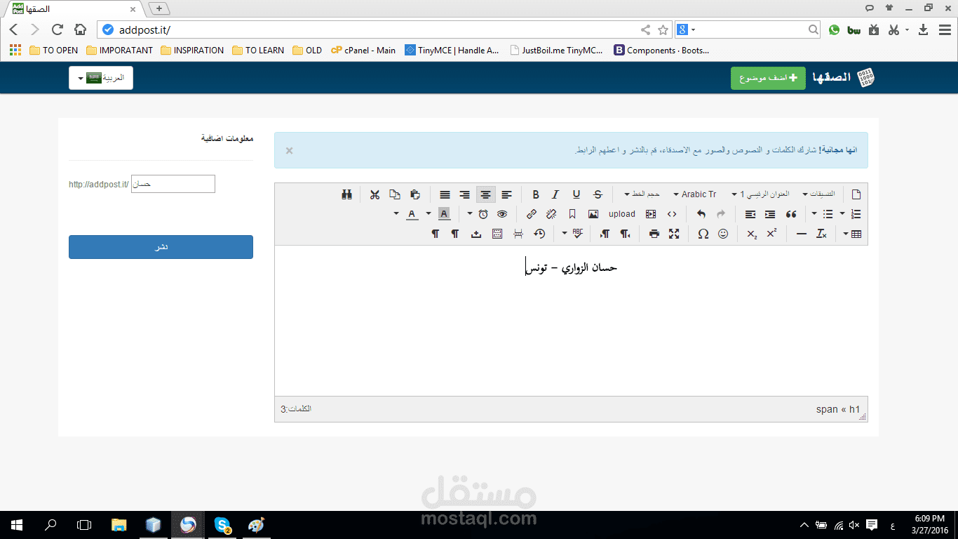Insert a horizontal line with the dash icon
Screen dimensions: 958x539
tap(802, 234)
